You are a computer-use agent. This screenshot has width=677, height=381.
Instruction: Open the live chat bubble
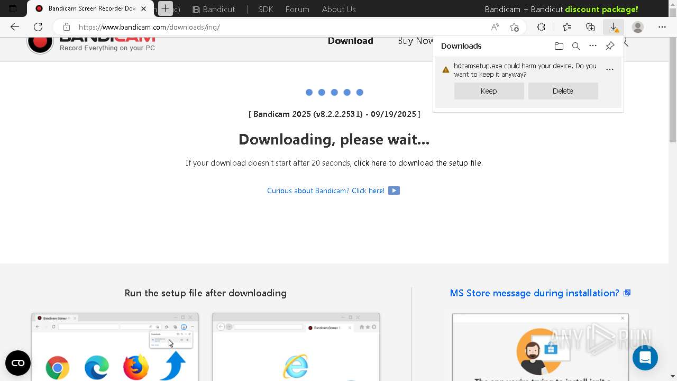click(645, 358)
